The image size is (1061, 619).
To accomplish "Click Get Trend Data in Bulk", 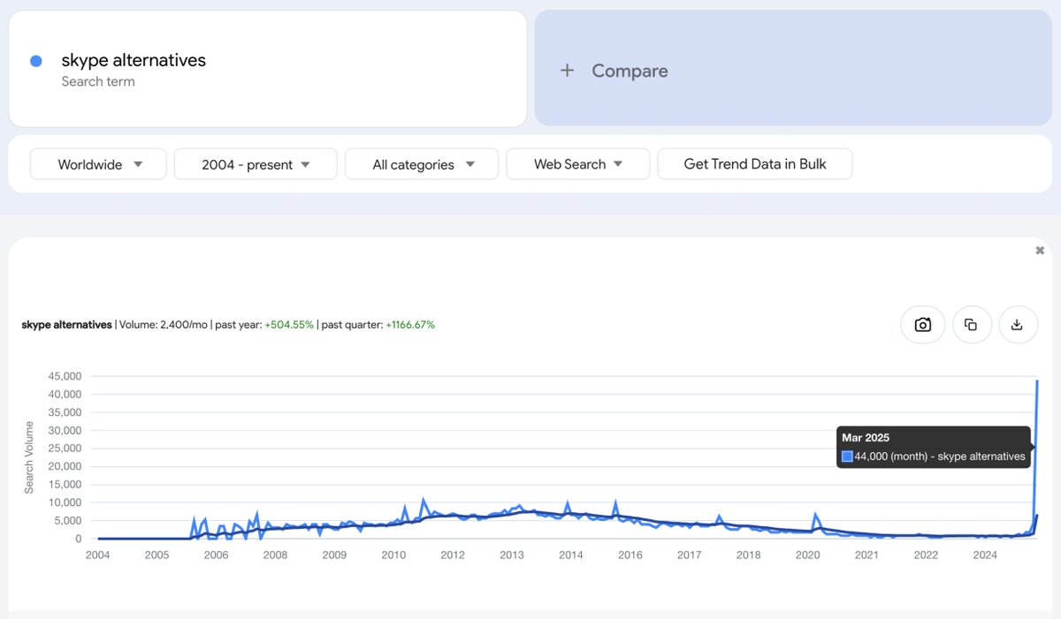I will coord(755,164).
